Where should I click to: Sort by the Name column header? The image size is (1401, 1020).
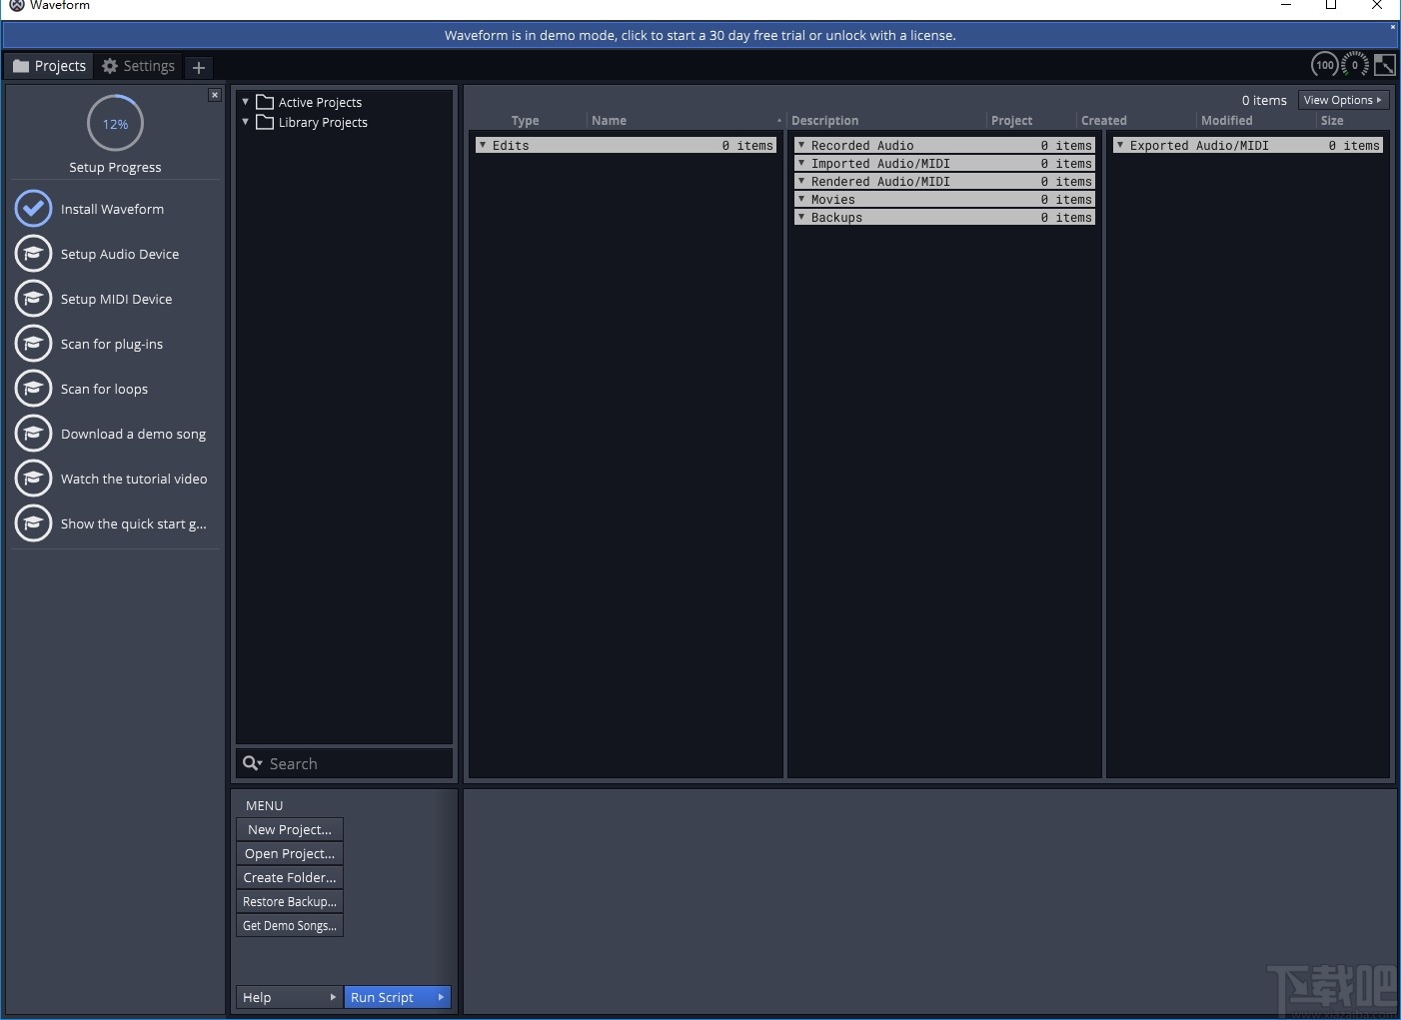(609, 121)
